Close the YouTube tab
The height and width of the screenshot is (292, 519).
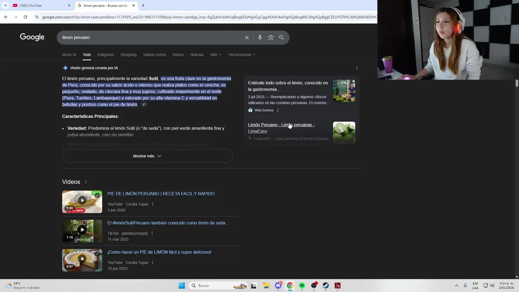[x=69, y=5]
